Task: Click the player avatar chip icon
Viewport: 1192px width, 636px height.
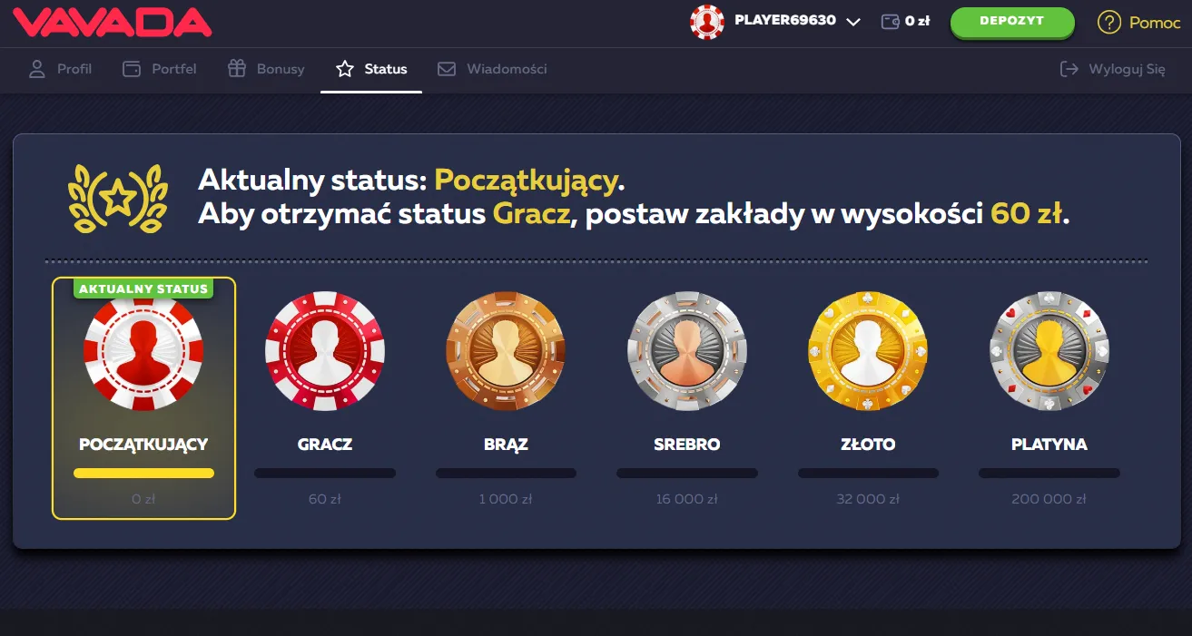Action: 707,22
